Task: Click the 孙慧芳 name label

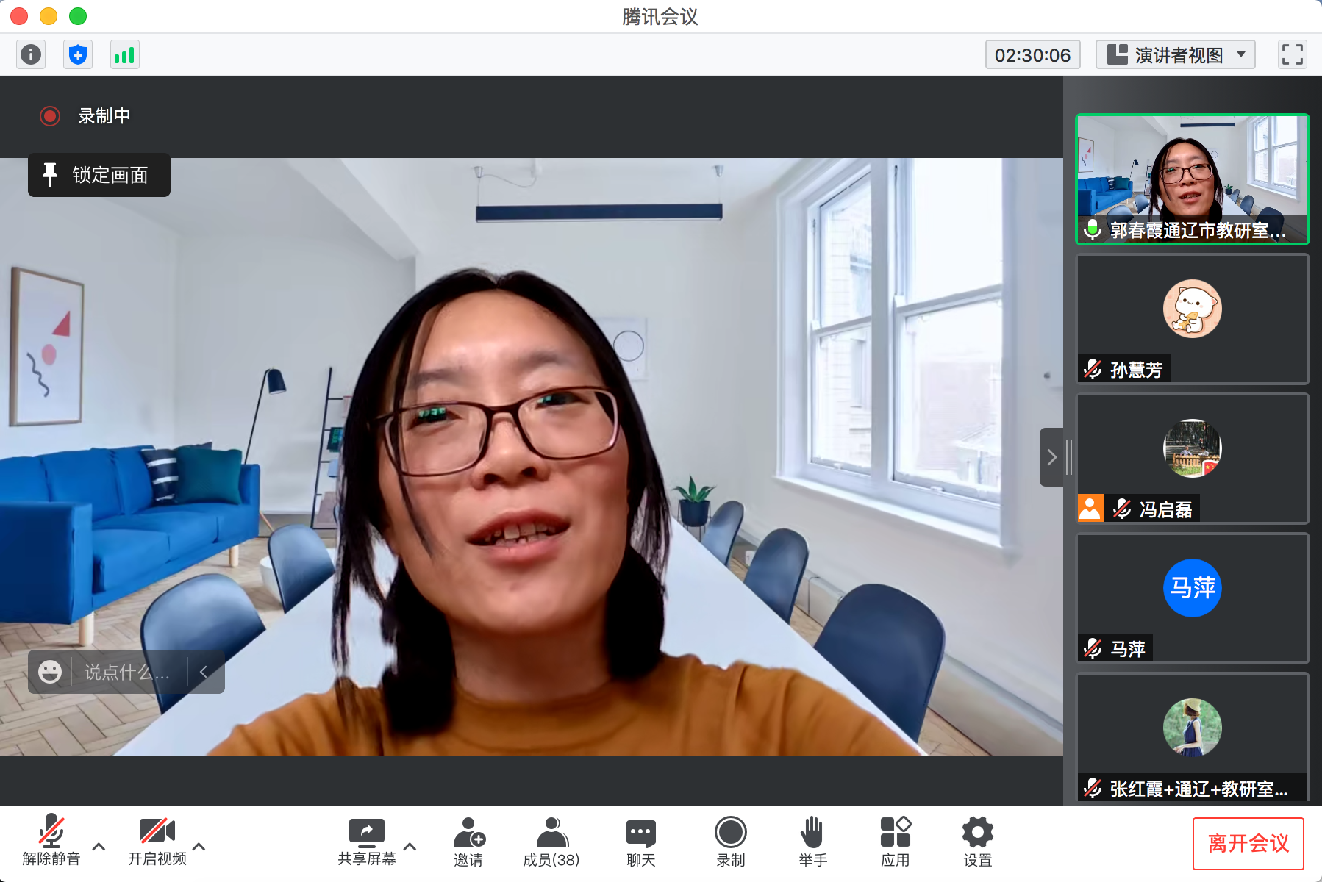Action: (1137, 370)
